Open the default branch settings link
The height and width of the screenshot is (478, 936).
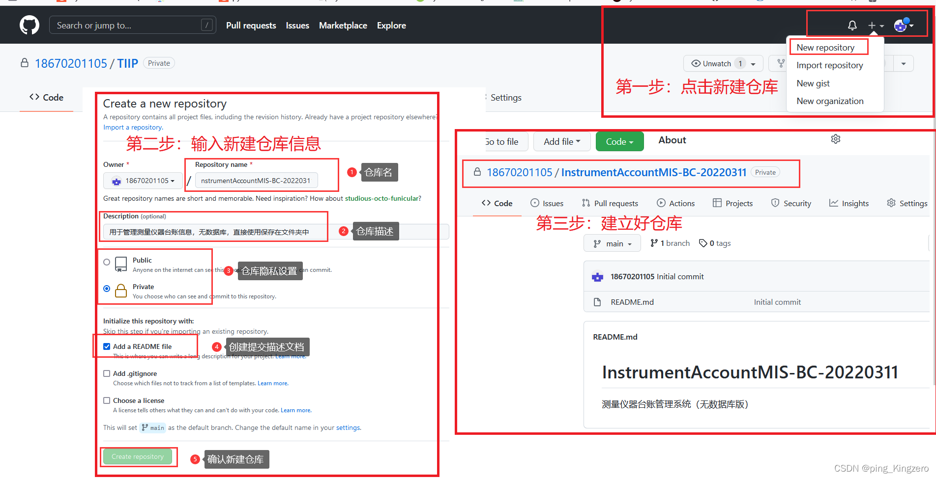coord(348,427)
